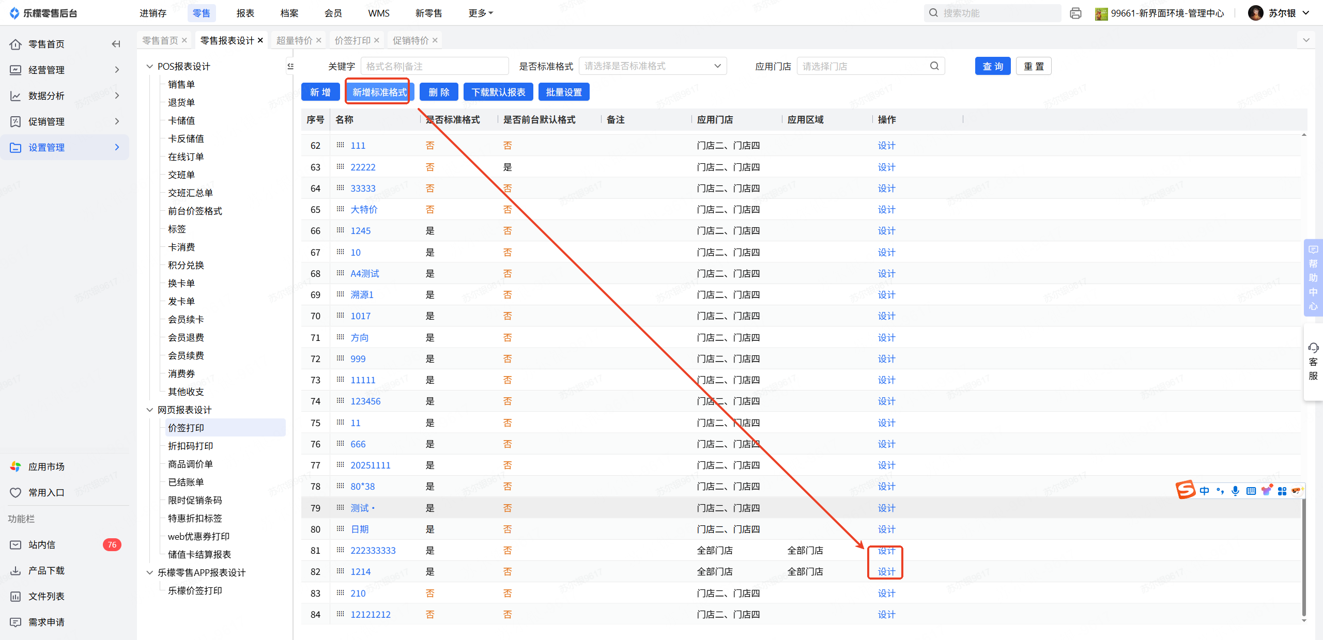Open the customer service headset icon
The image size is (1323, 640).
coord(1313,348)
